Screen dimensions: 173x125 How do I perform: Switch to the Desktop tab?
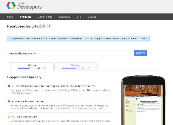[76, 67]
